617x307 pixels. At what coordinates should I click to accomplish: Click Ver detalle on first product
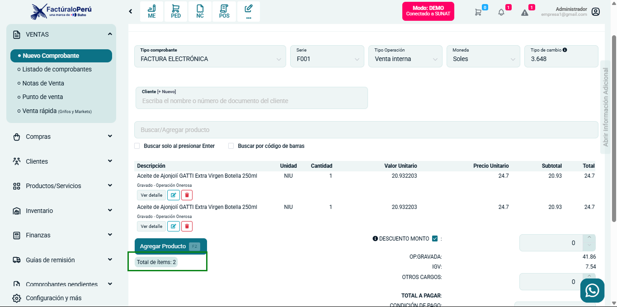point(151,195)
